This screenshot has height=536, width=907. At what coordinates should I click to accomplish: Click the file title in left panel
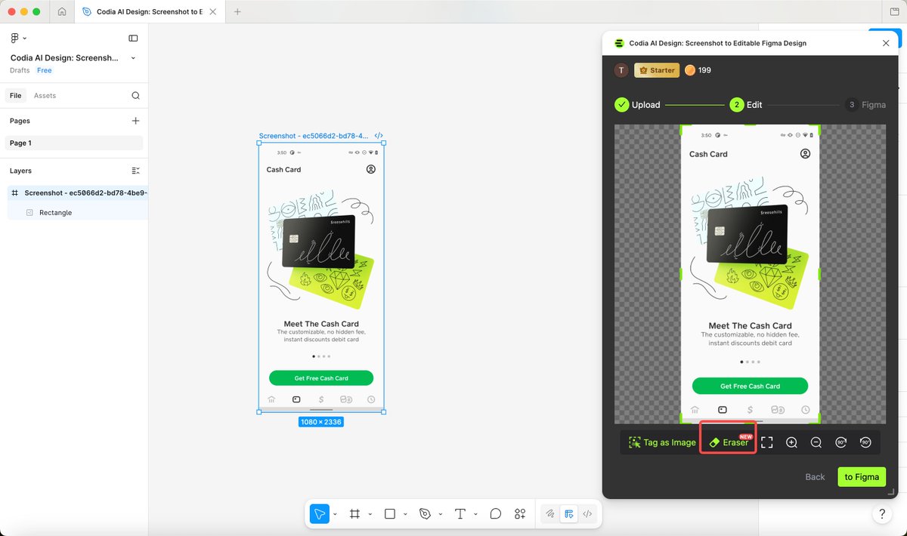tap(64, 58)
